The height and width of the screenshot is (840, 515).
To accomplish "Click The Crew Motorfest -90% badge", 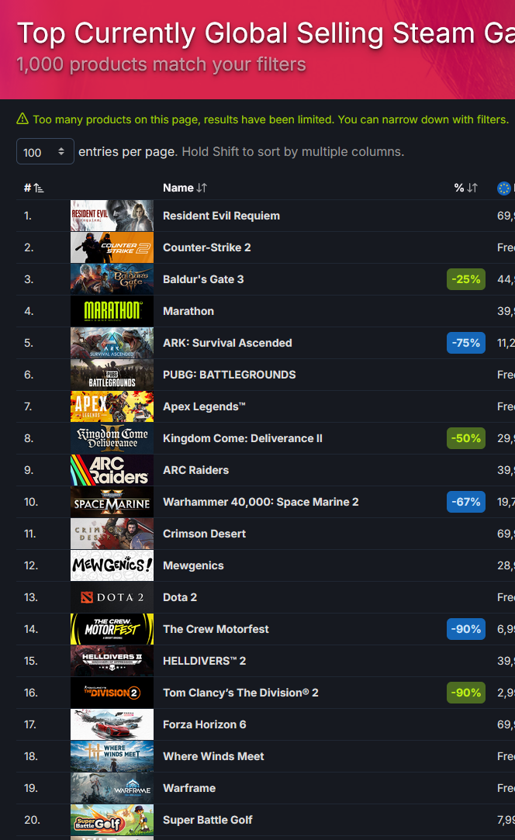I will [x=466, y=629].
